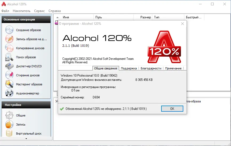Close the О программе dialog
This screenshot has width=231, height=146.
pyautogui.click(x=183, y=24)
